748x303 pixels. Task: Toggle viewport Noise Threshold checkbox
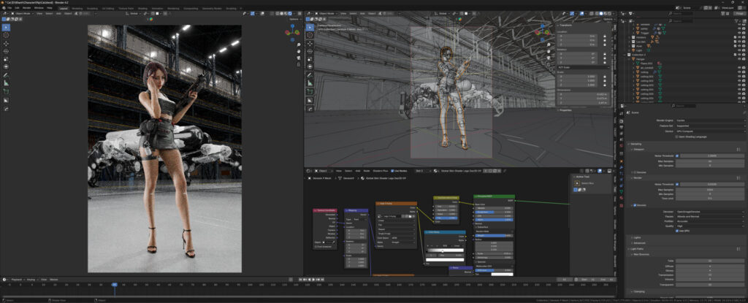tap(677, 156)
